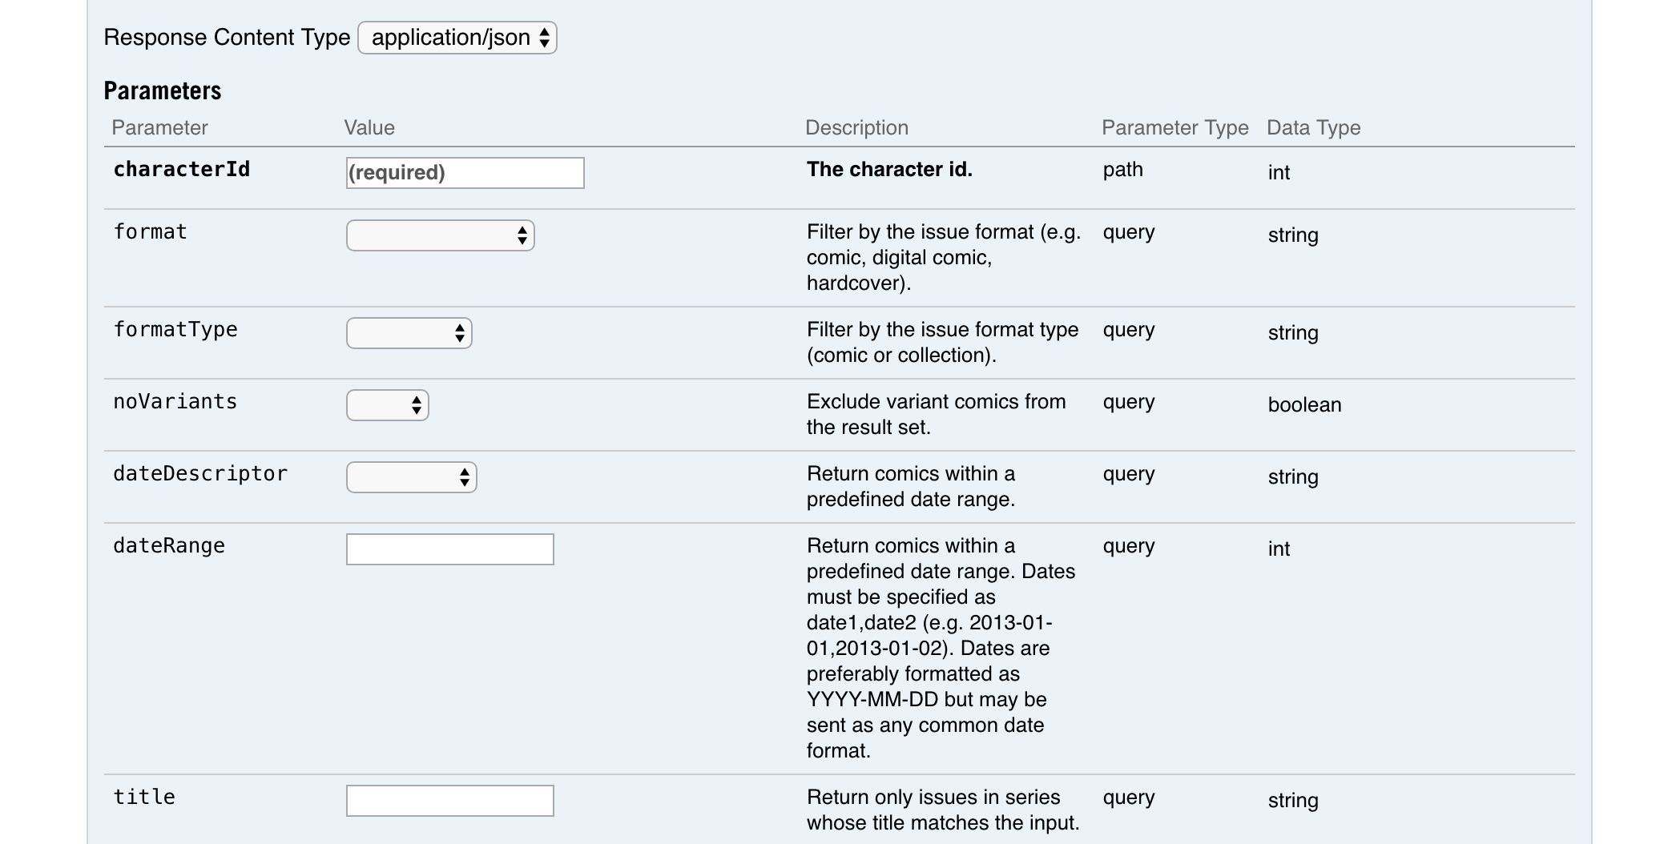Click the Description column header

pyautogui.click(x=856, y=128)
